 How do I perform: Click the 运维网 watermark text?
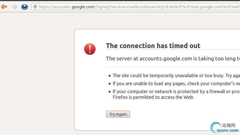(228, 125)
